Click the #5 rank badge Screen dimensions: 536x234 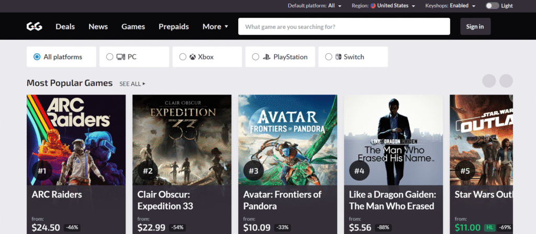pyautogui.click(x=465, y=171)
